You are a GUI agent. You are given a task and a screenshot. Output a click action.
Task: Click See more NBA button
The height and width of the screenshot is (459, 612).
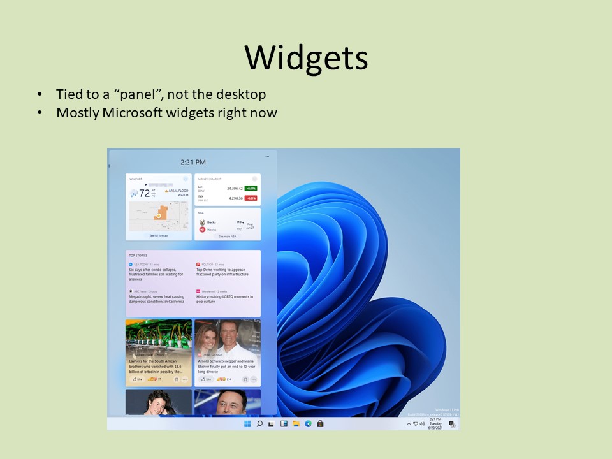click(227, 236)
